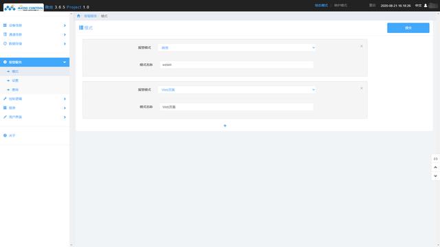
Task: Click the mode name field containing 'Web'
Action: [236, 107]
